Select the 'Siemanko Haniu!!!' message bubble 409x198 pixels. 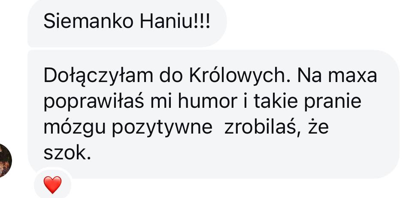tap(127, 23)
